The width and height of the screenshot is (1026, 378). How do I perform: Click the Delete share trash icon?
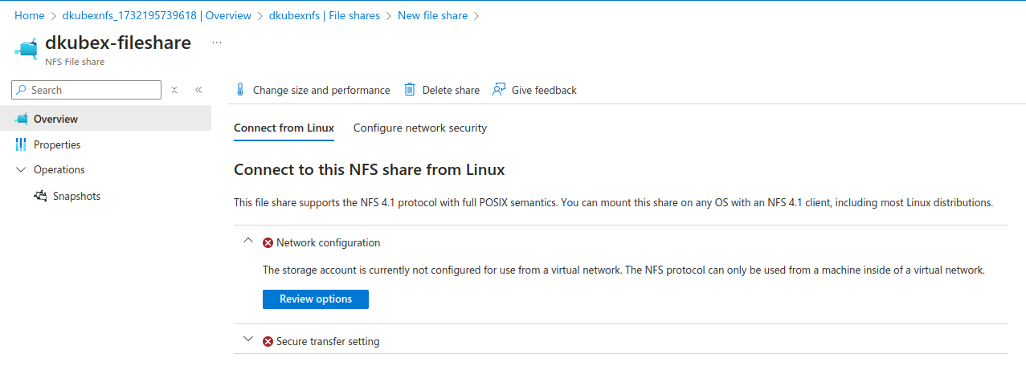pos(410,90)
